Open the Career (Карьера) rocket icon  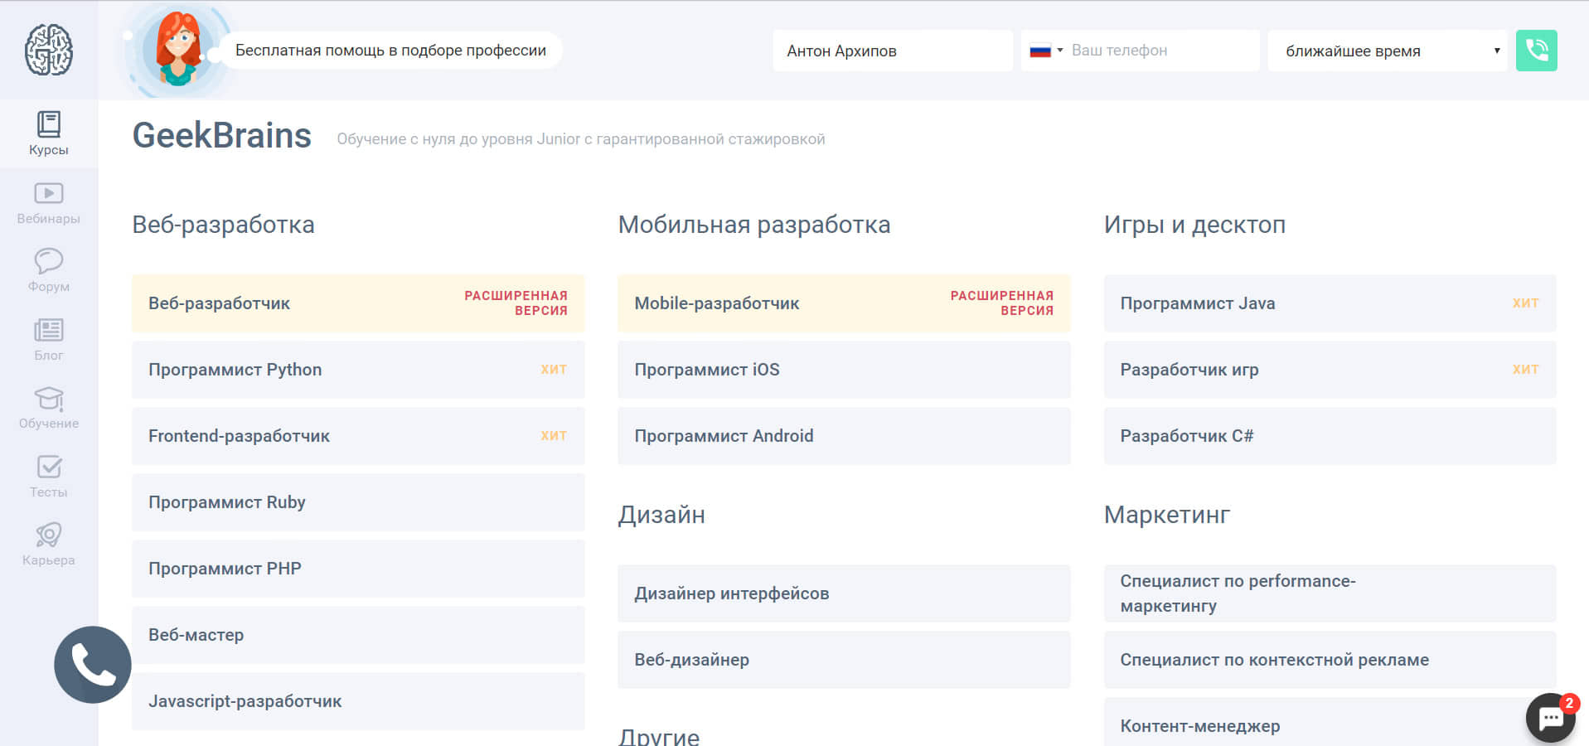48,544
